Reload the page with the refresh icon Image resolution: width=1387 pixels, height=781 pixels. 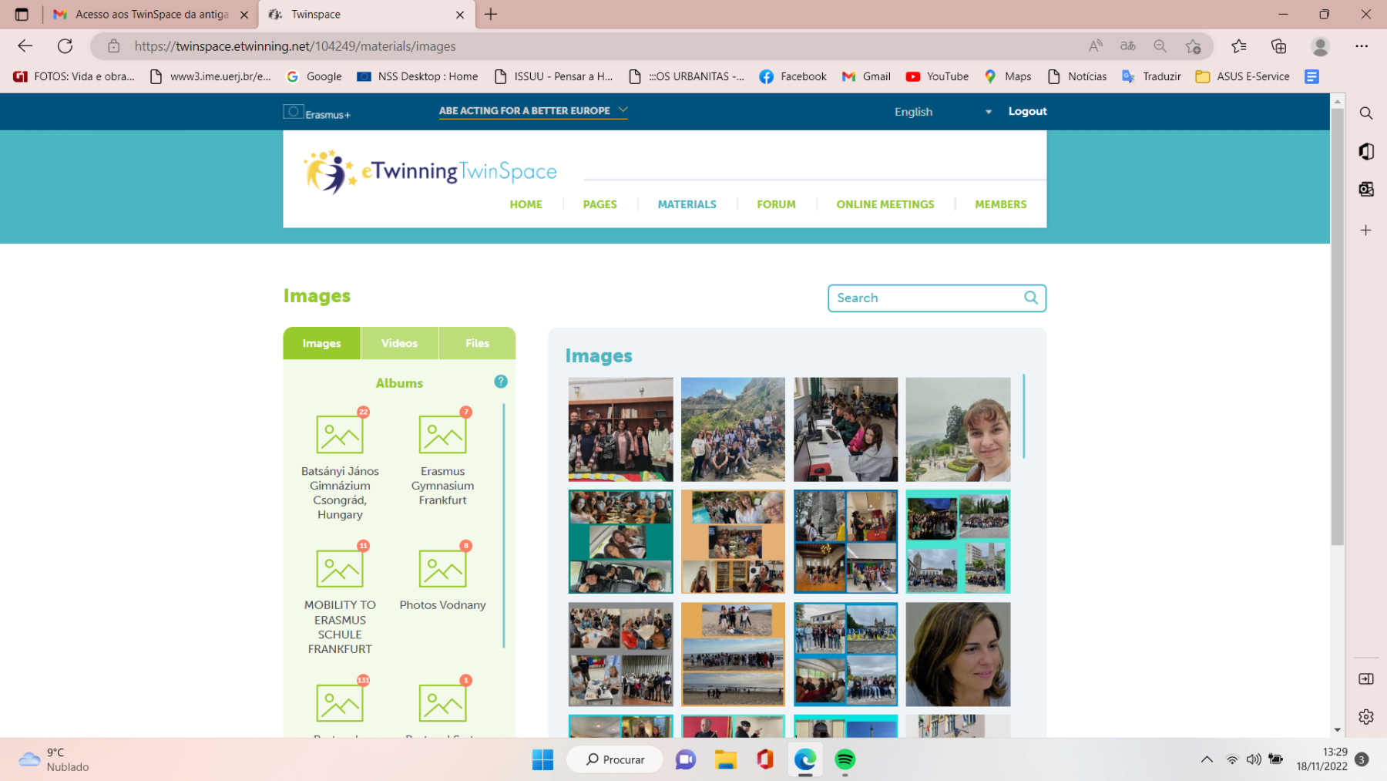click(x=65, y=46)
